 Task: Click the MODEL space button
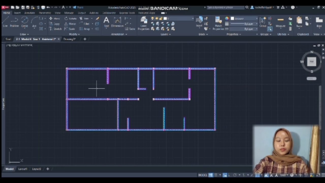(x=203, y=175)
